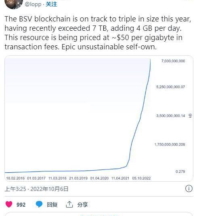197x216 pixels.
Task: Click the pink heart like icon
Action: point(9,204)
